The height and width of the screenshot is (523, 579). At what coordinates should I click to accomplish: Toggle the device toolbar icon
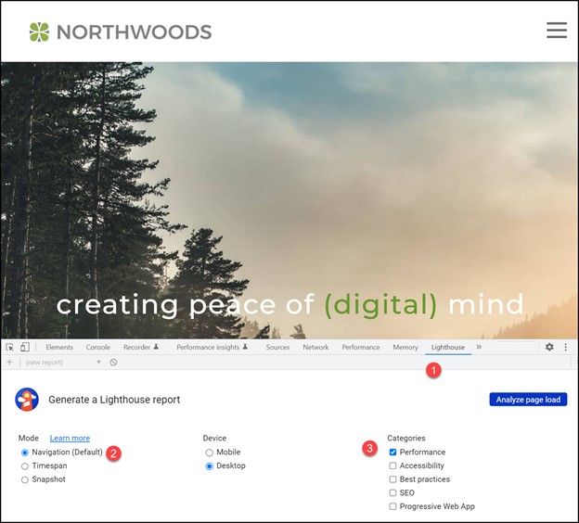(25, 347)
